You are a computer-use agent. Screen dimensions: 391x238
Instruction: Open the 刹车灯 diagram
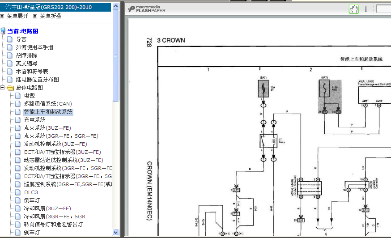pyautogui.click(x=32, y=233)
